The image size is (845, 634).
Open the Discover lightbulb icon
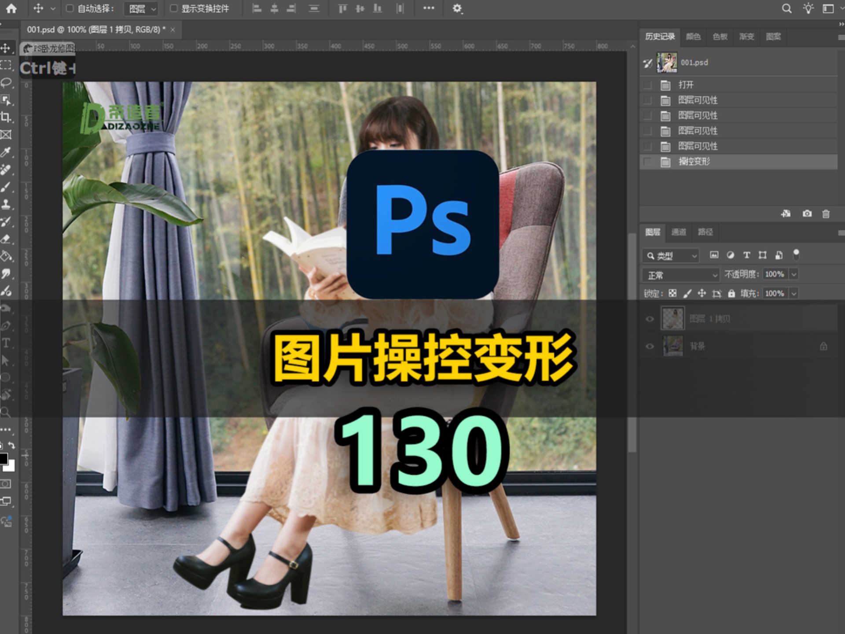coord(808,8)
